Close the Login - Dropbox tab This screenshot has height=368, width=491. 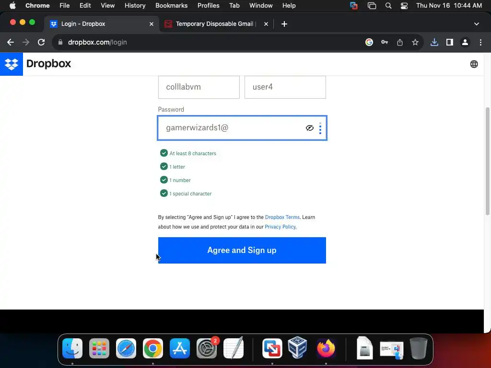[x=152, y=24]
